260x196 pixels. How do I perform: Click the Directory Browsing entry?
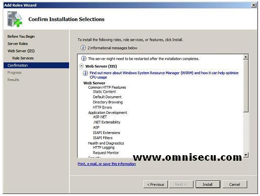(108, 102)
